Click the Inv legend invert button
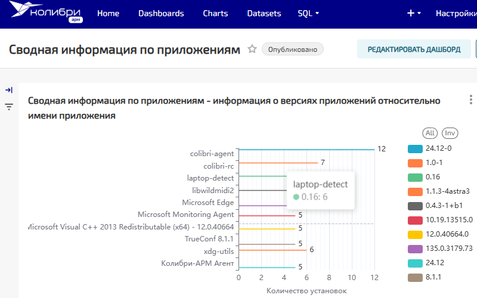 pyautogui.click(x=450, y=133)
